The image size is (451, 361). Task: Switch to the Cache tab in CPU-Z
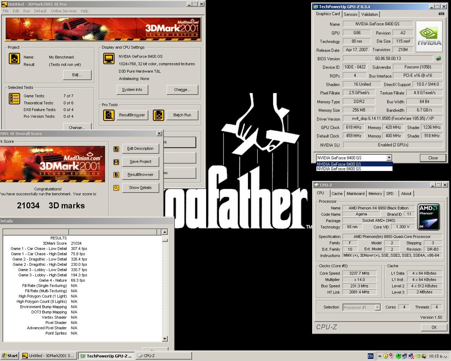337,194
